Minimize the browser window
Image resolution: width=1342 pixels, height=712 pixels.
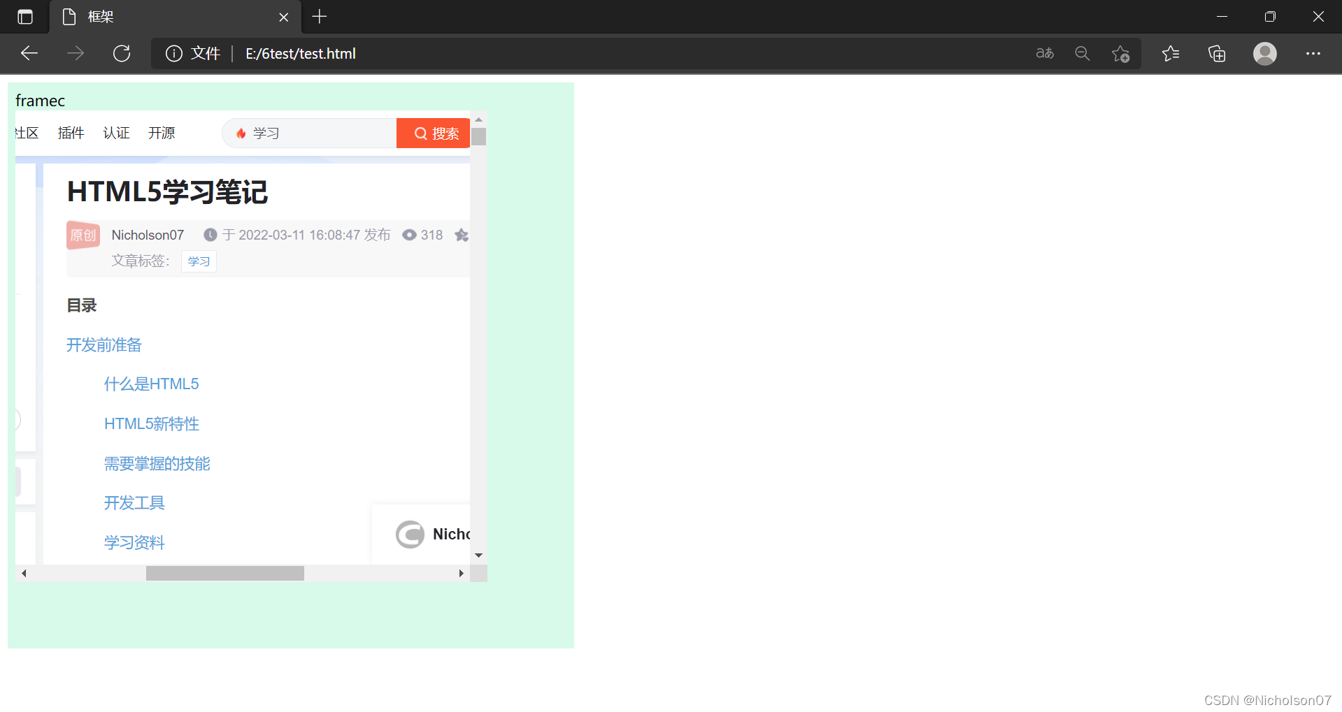(1222, 17)
